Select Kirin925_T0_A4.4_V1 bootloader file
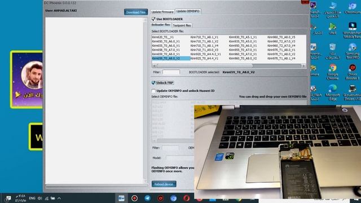 [204, 59]
